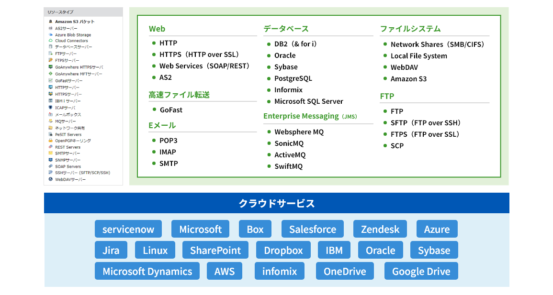Select the PeSIT Servers label
553x295 pixels.
[x=68, y=134]
